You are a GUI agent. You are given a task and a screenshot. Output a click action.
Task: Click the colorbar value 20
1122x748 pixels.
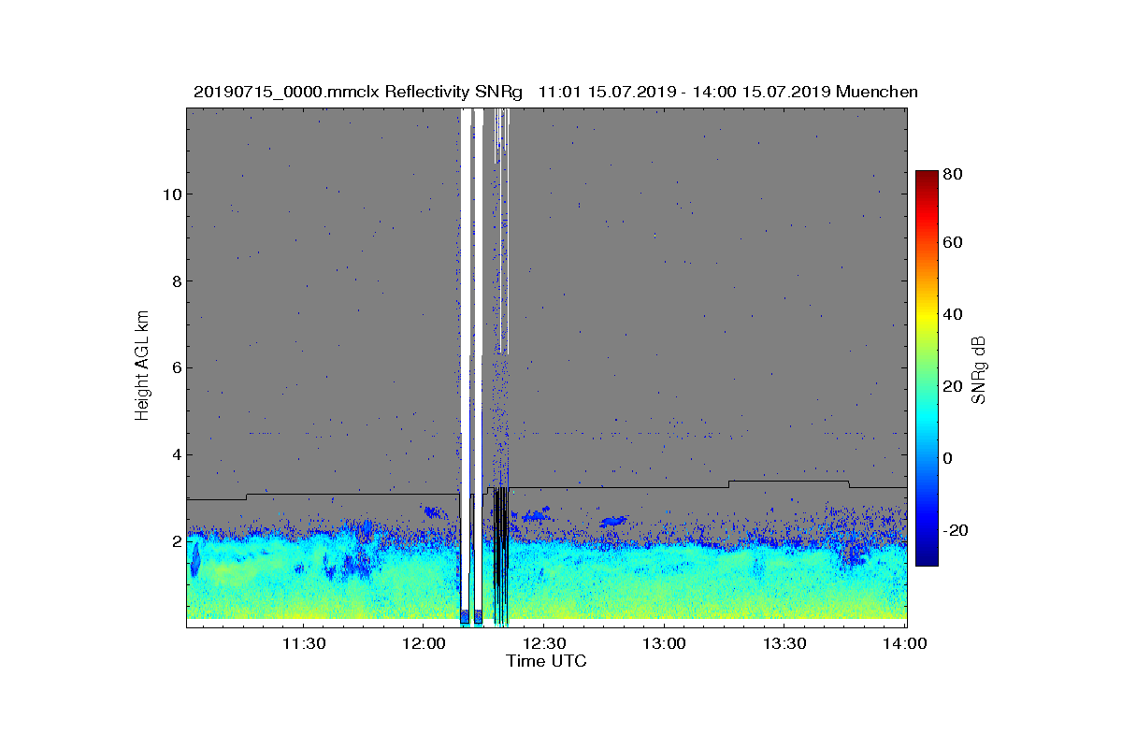[x=954, y=386]
